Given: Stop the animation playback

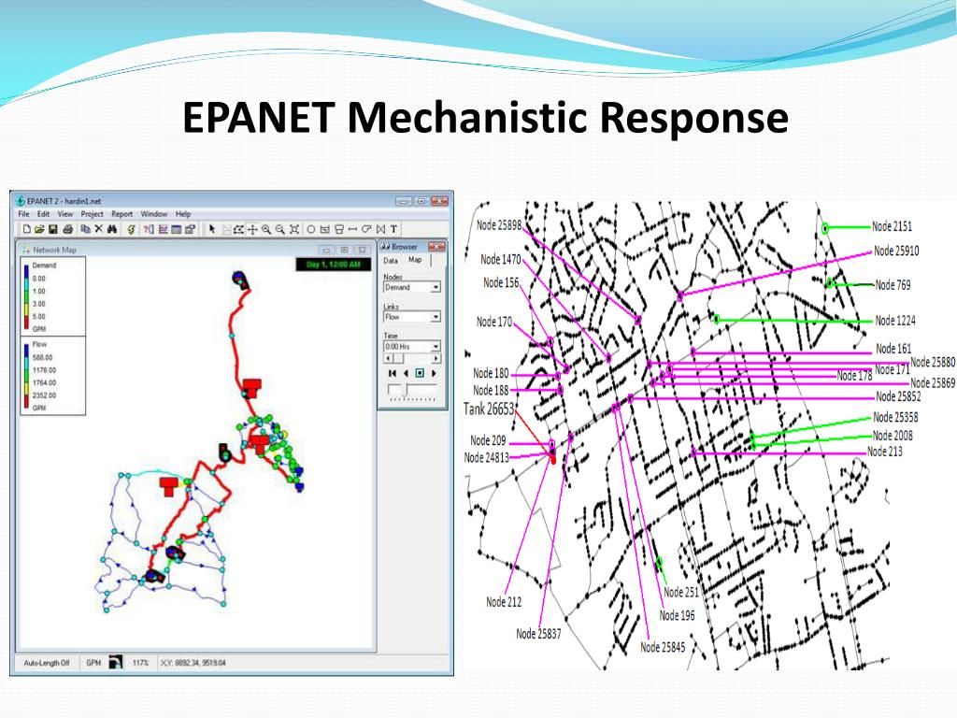Looking at the screenshot, I should (x=420, y=373).
